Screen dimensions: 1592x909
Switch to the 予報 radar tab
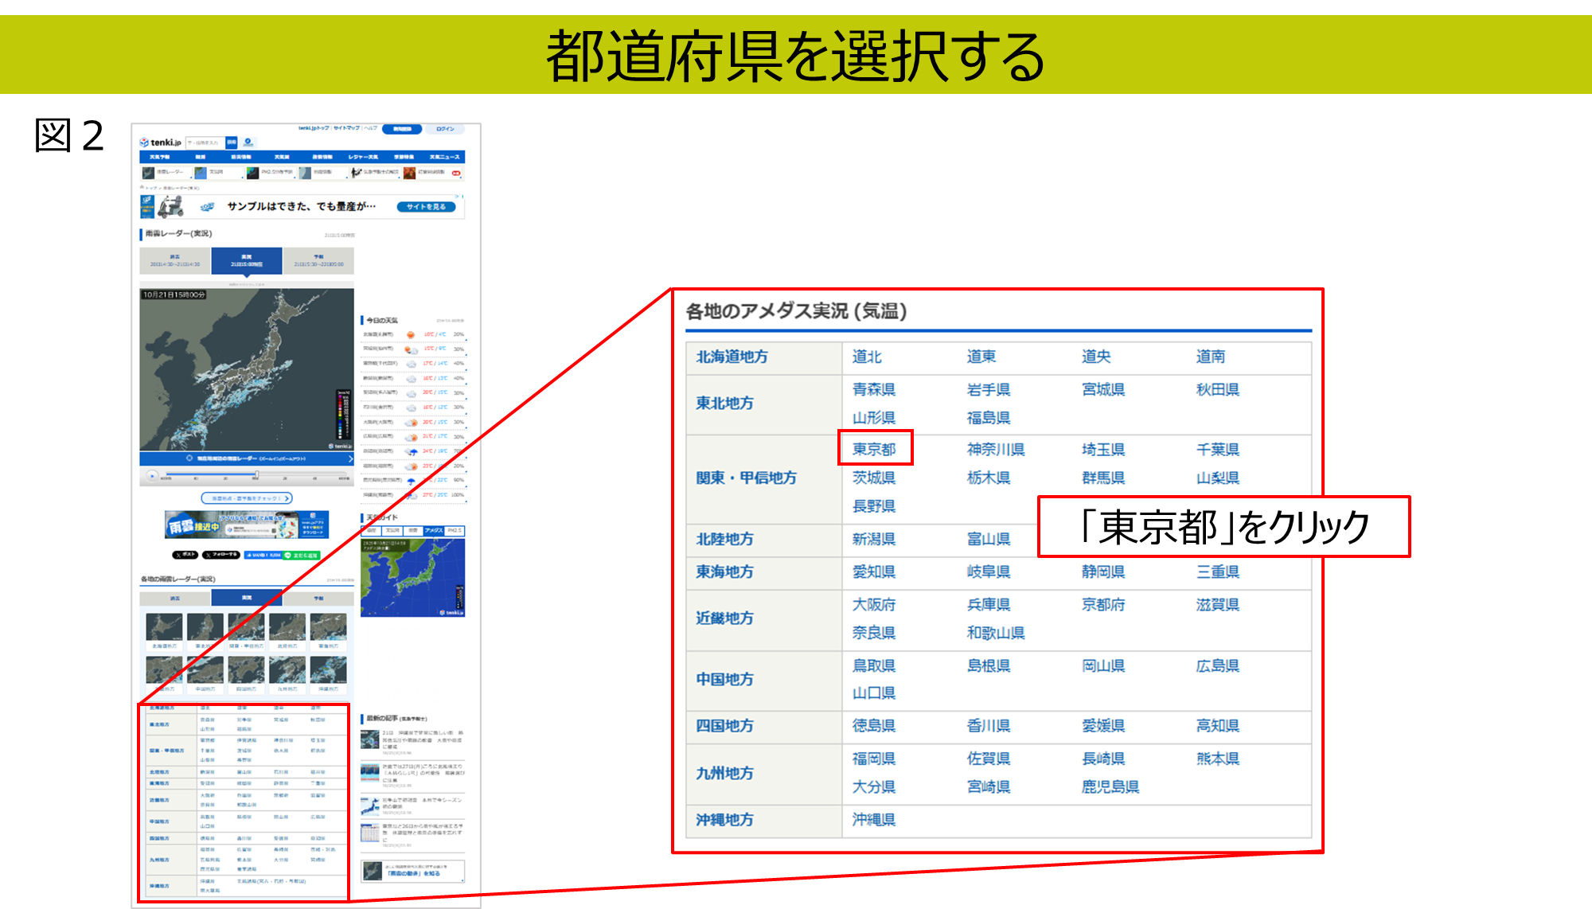(318, 260)
